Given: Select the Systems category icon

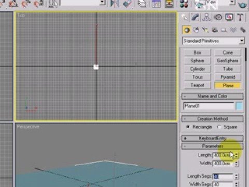Looking at the screenshot, I should point(243,30).
